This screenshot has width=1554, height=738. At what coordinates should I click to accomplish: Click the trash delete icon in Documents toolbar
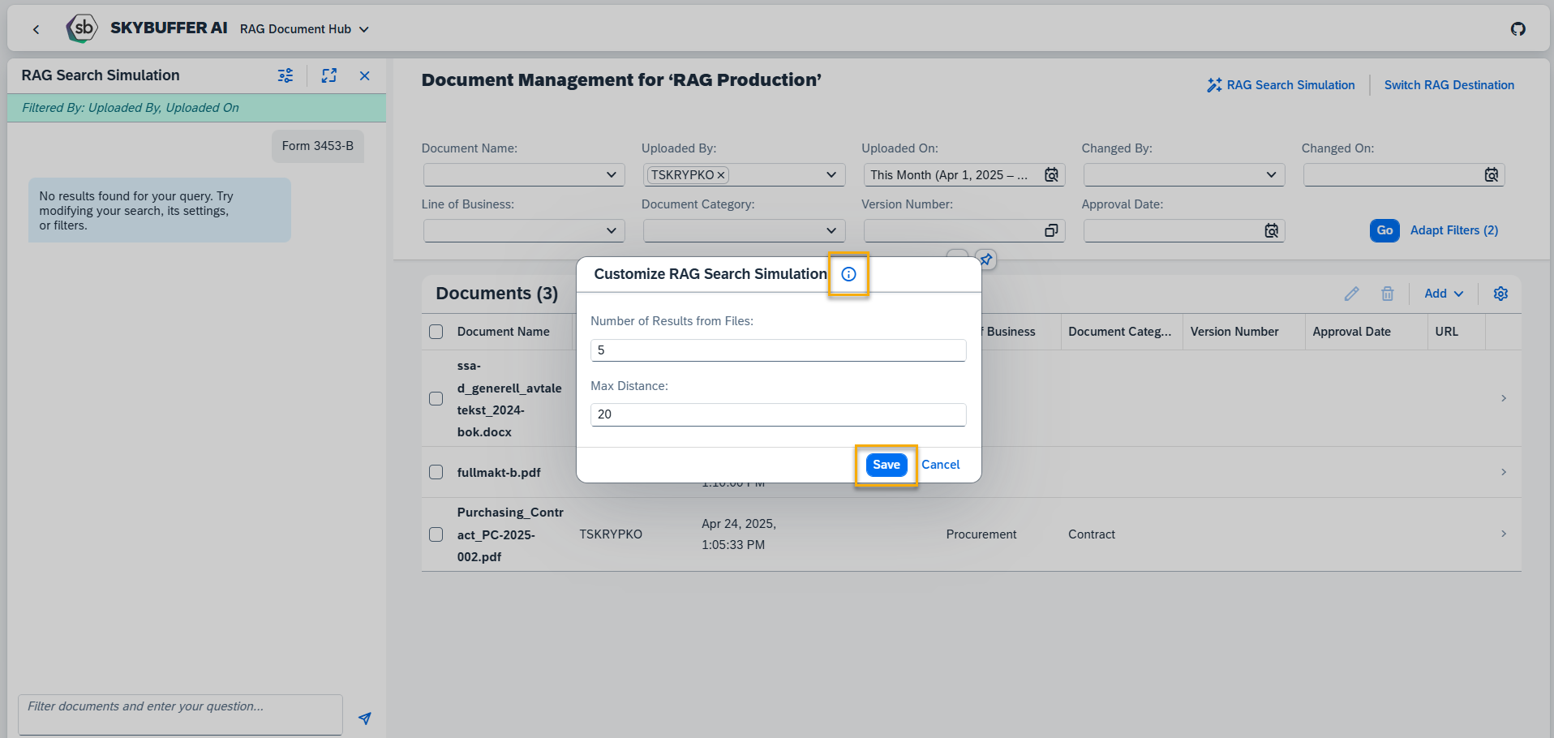[x=1388, y=294]
